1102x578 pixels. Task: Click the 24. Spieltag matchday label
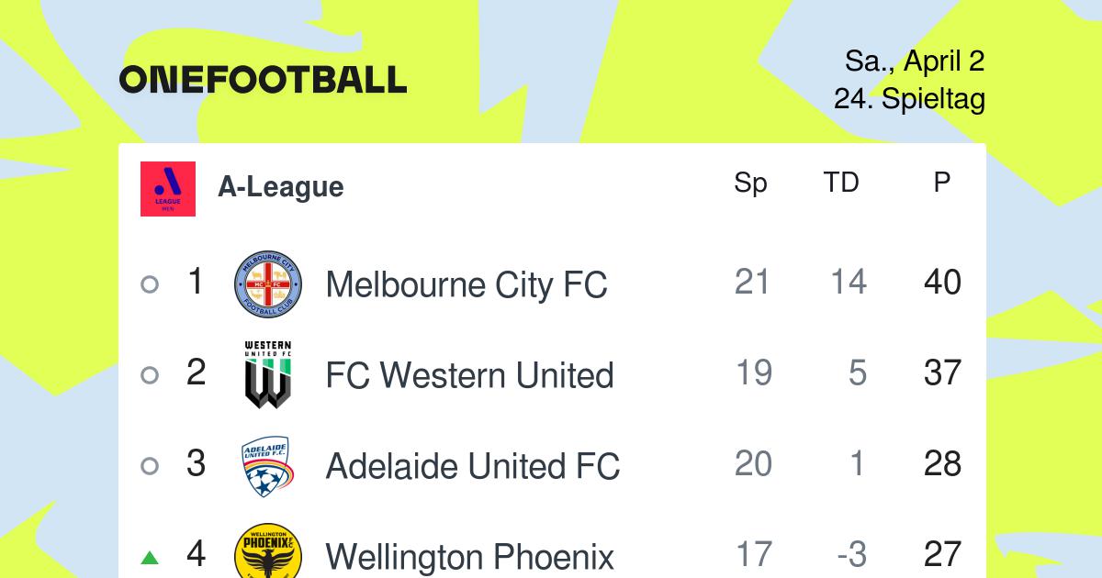click(909, 98)
